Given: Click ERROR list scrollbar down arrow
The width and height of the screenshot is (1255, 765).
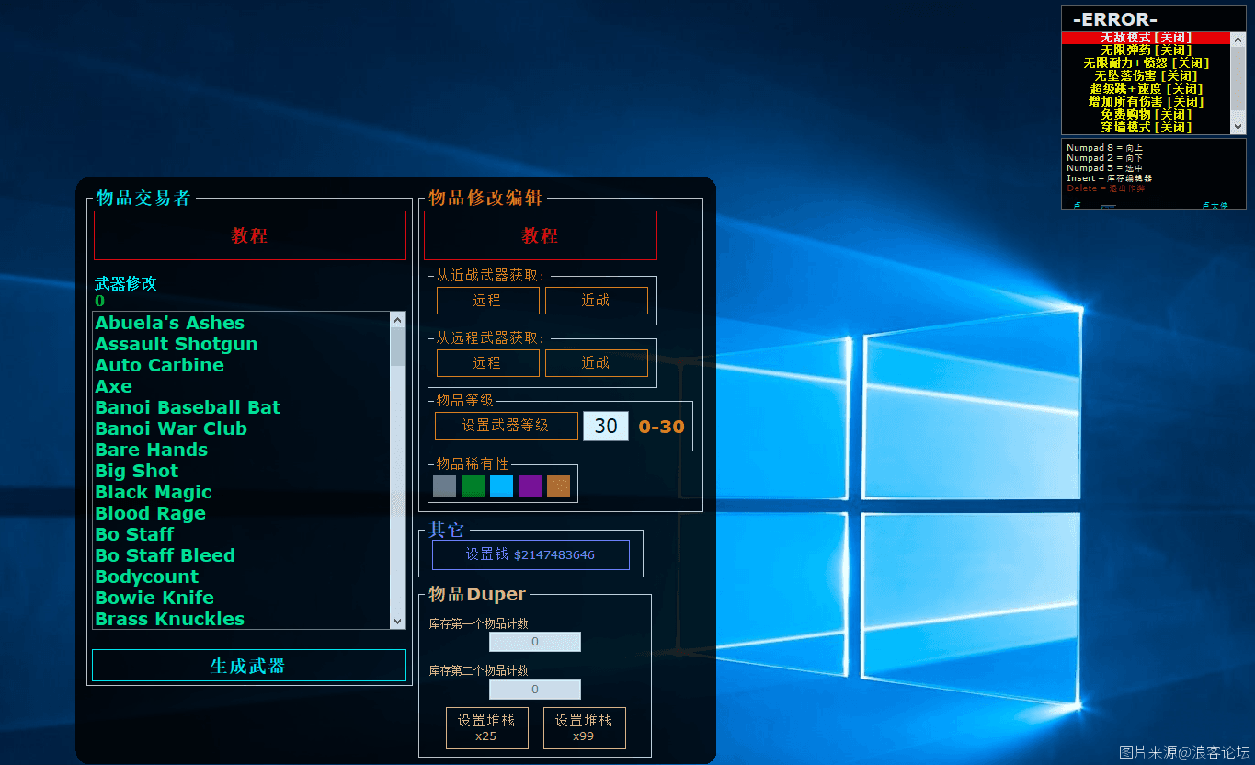Looking at the screenshot, I should 1238,127.
